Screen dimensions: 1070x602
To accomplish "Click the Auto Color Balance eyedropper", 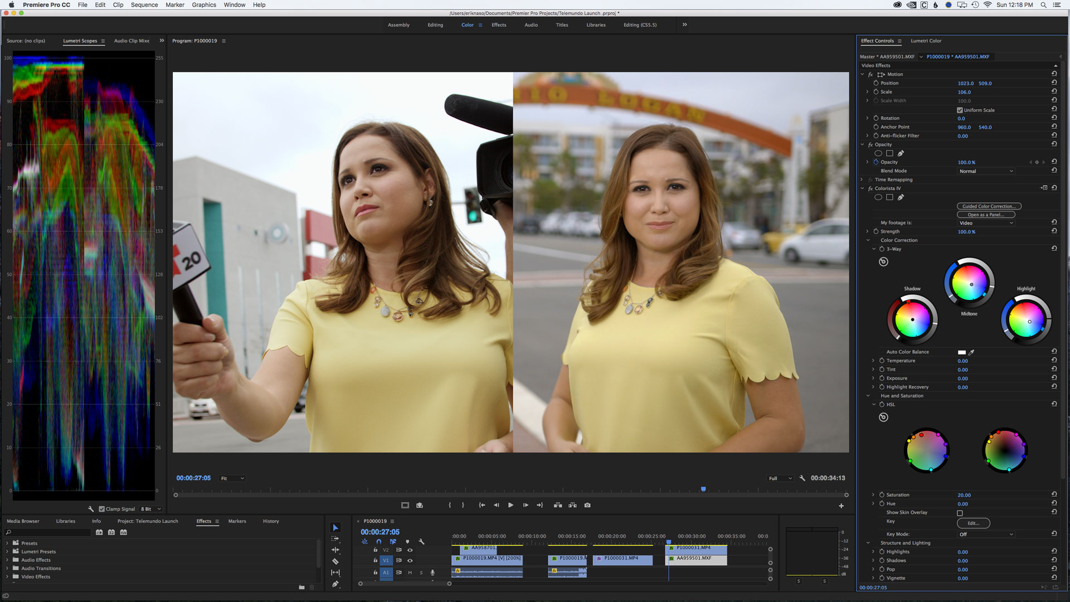I will [x=971, y=352].
